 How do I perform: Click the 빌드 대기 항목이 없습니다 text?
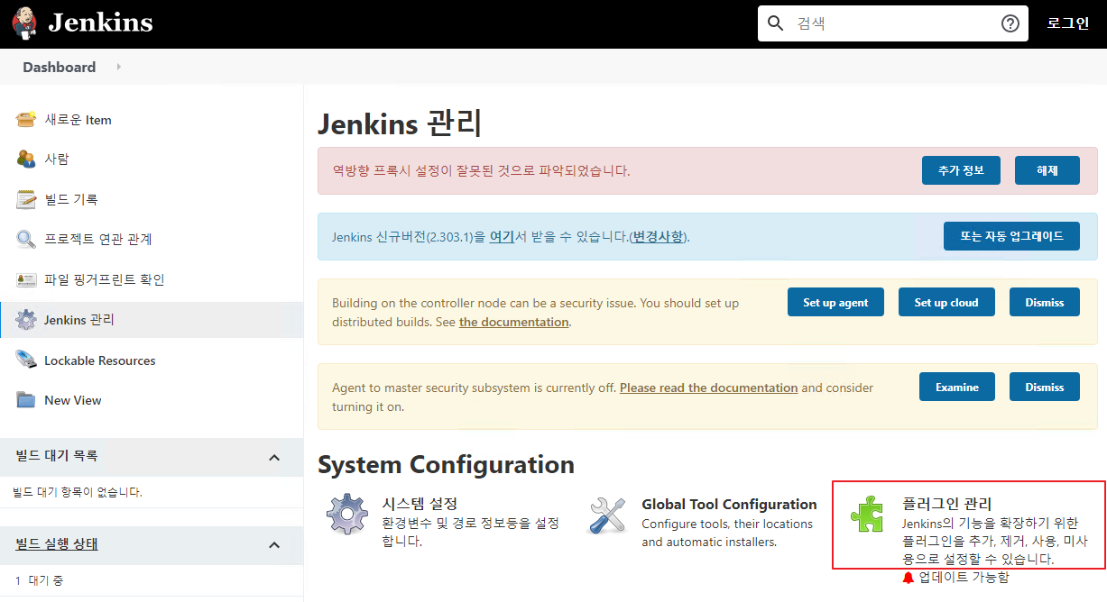(x=78, y=492)
